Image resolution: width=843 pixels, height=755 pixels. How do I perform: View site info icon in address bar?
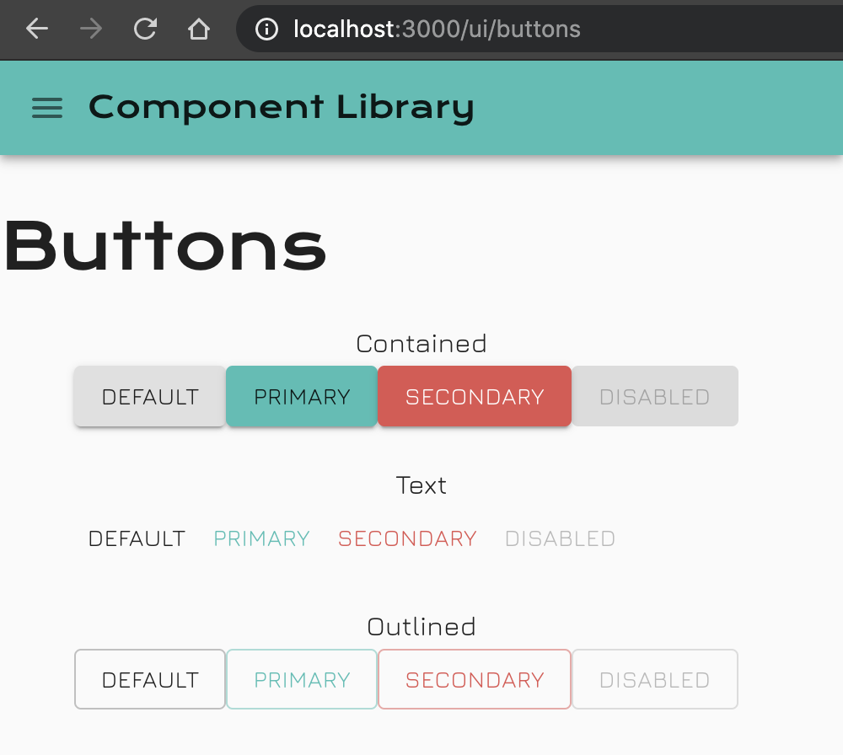click(x=266, y=29)
